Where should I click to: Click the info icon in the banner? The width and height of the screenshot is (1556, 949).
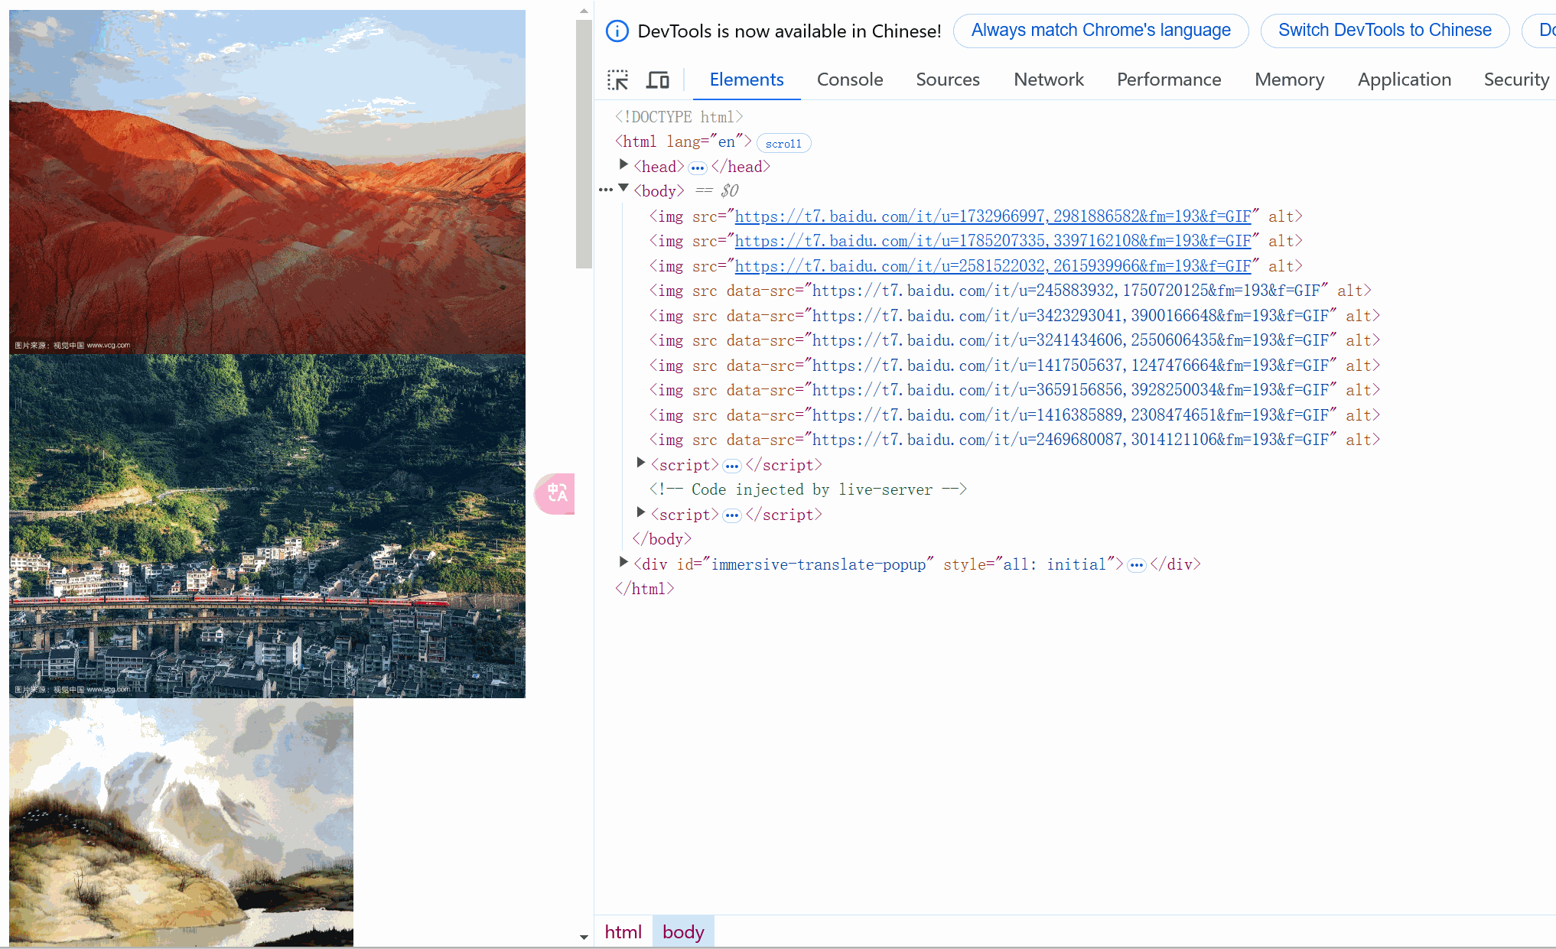click(617, 31)
